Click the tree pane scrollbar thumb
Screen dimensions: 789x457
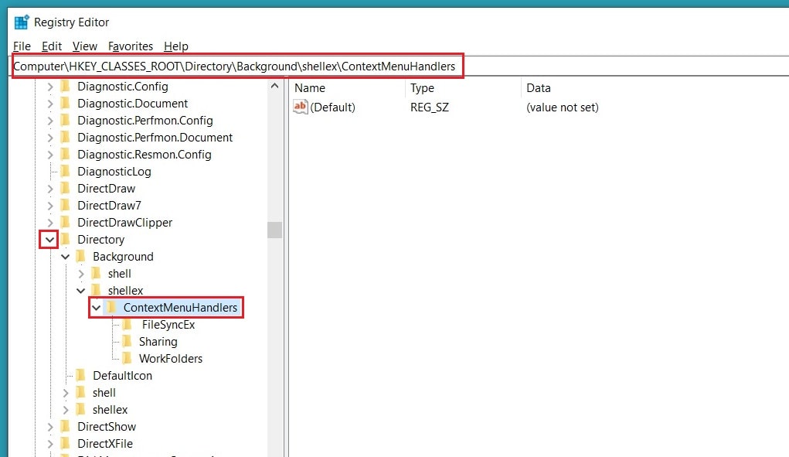click(x=275, y=230)
